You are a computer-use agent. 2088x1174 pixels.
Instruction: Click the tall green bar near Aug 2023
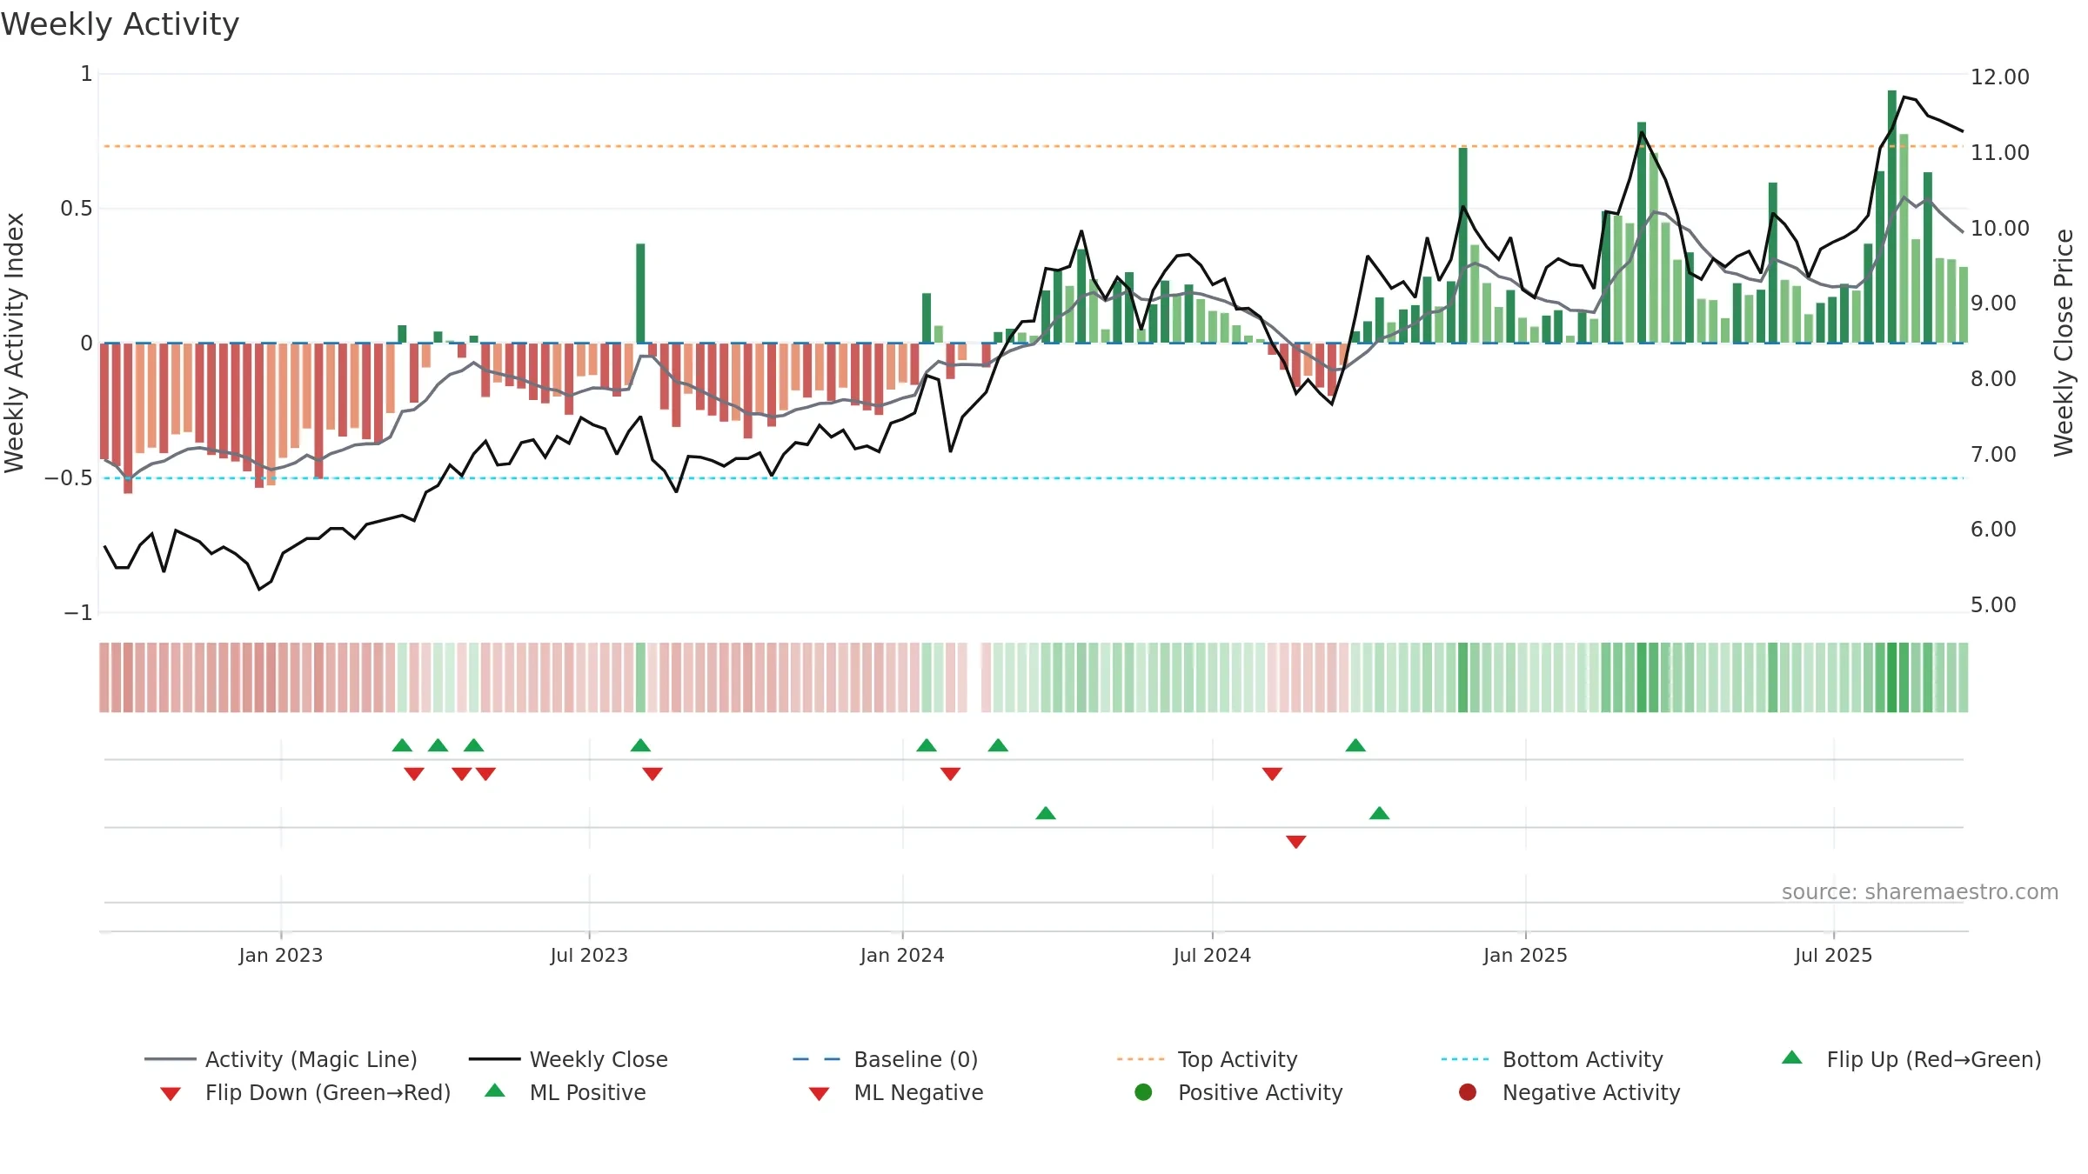tap(640, 293)
